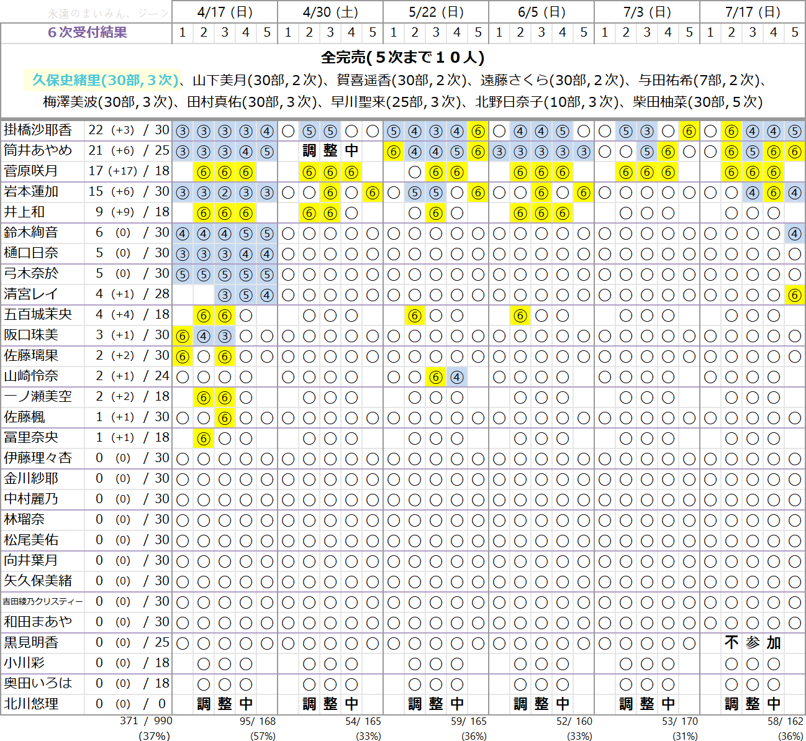Select the 4/17 (日) date header

[x=225, y=12]
